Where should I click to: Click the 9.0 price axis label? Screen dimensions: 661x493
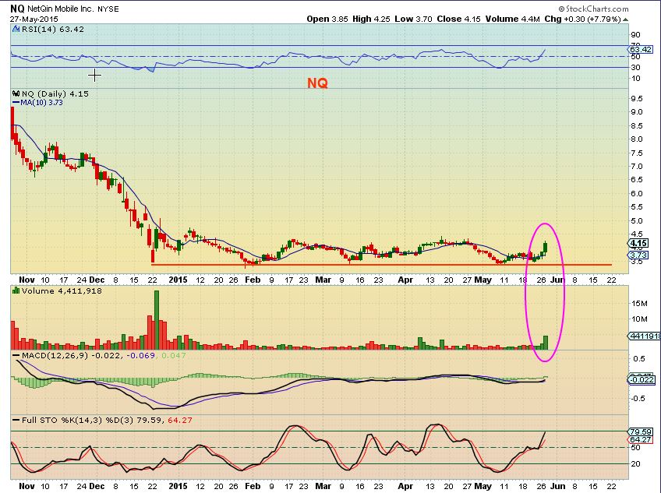(637, 112)
